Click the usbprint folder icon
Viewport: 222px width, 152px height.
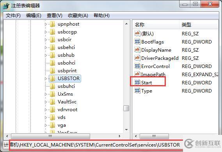coord(52,71)
